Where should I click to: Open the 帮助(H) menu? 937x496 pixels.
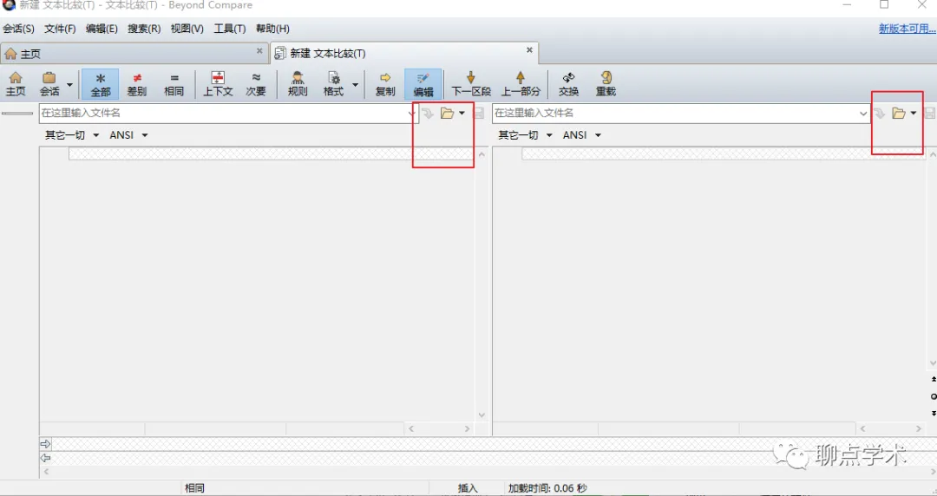(272, 29)
